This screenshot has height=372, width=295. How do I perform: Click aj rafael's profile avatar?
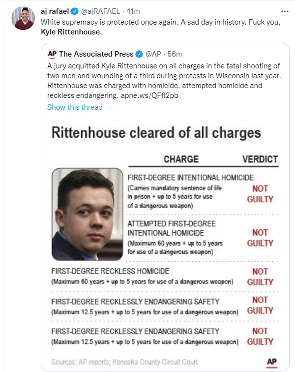23,18
